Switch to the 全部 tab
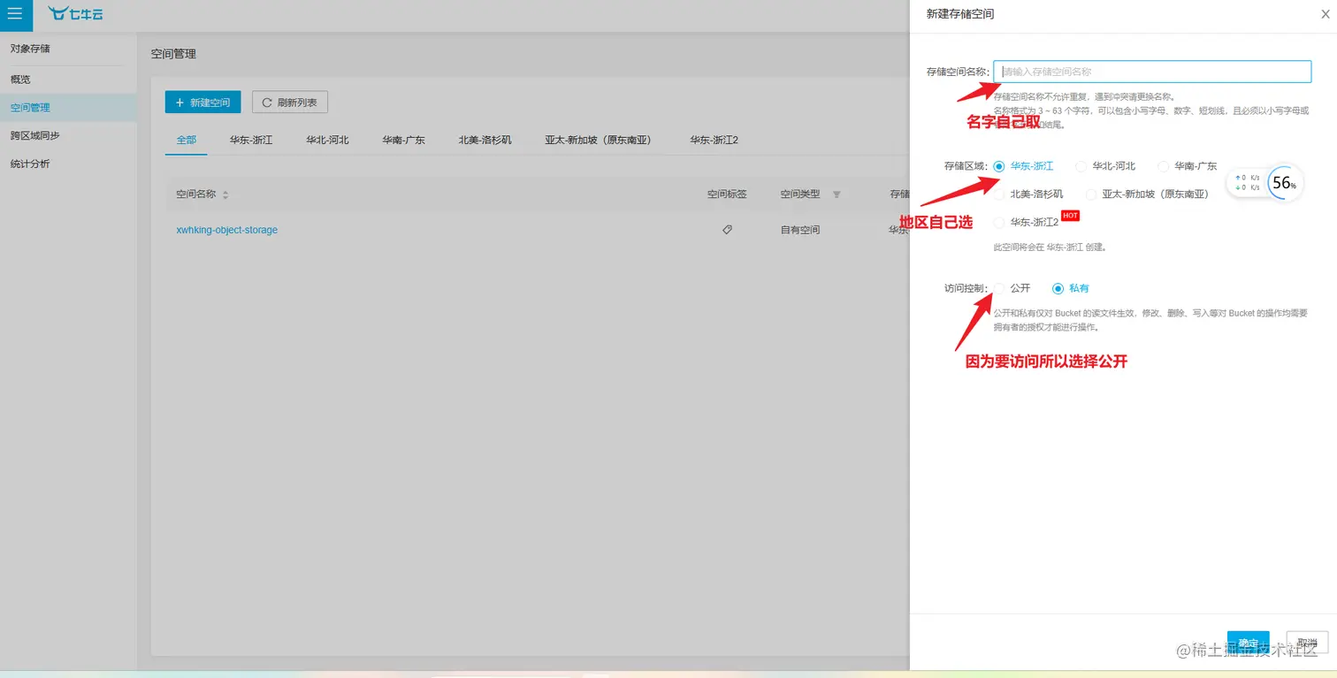Screen dimensions: 1337x678 pyautogui.click(x=186, y=140)
